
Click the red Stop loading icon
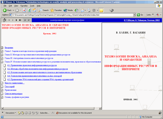[x=24, y=10]
